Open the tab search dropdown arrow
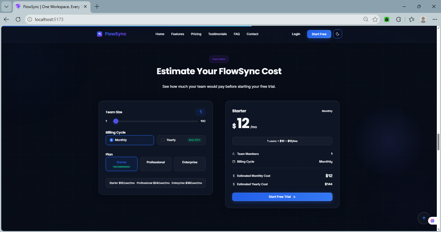The width and height of the screenshot is (441, 232). tap(6, 6)
